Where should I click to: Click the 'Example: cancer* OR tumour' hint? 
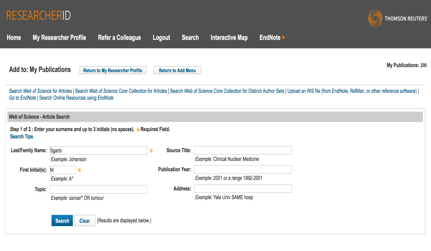pyautogui.click(x=77, y=198)
